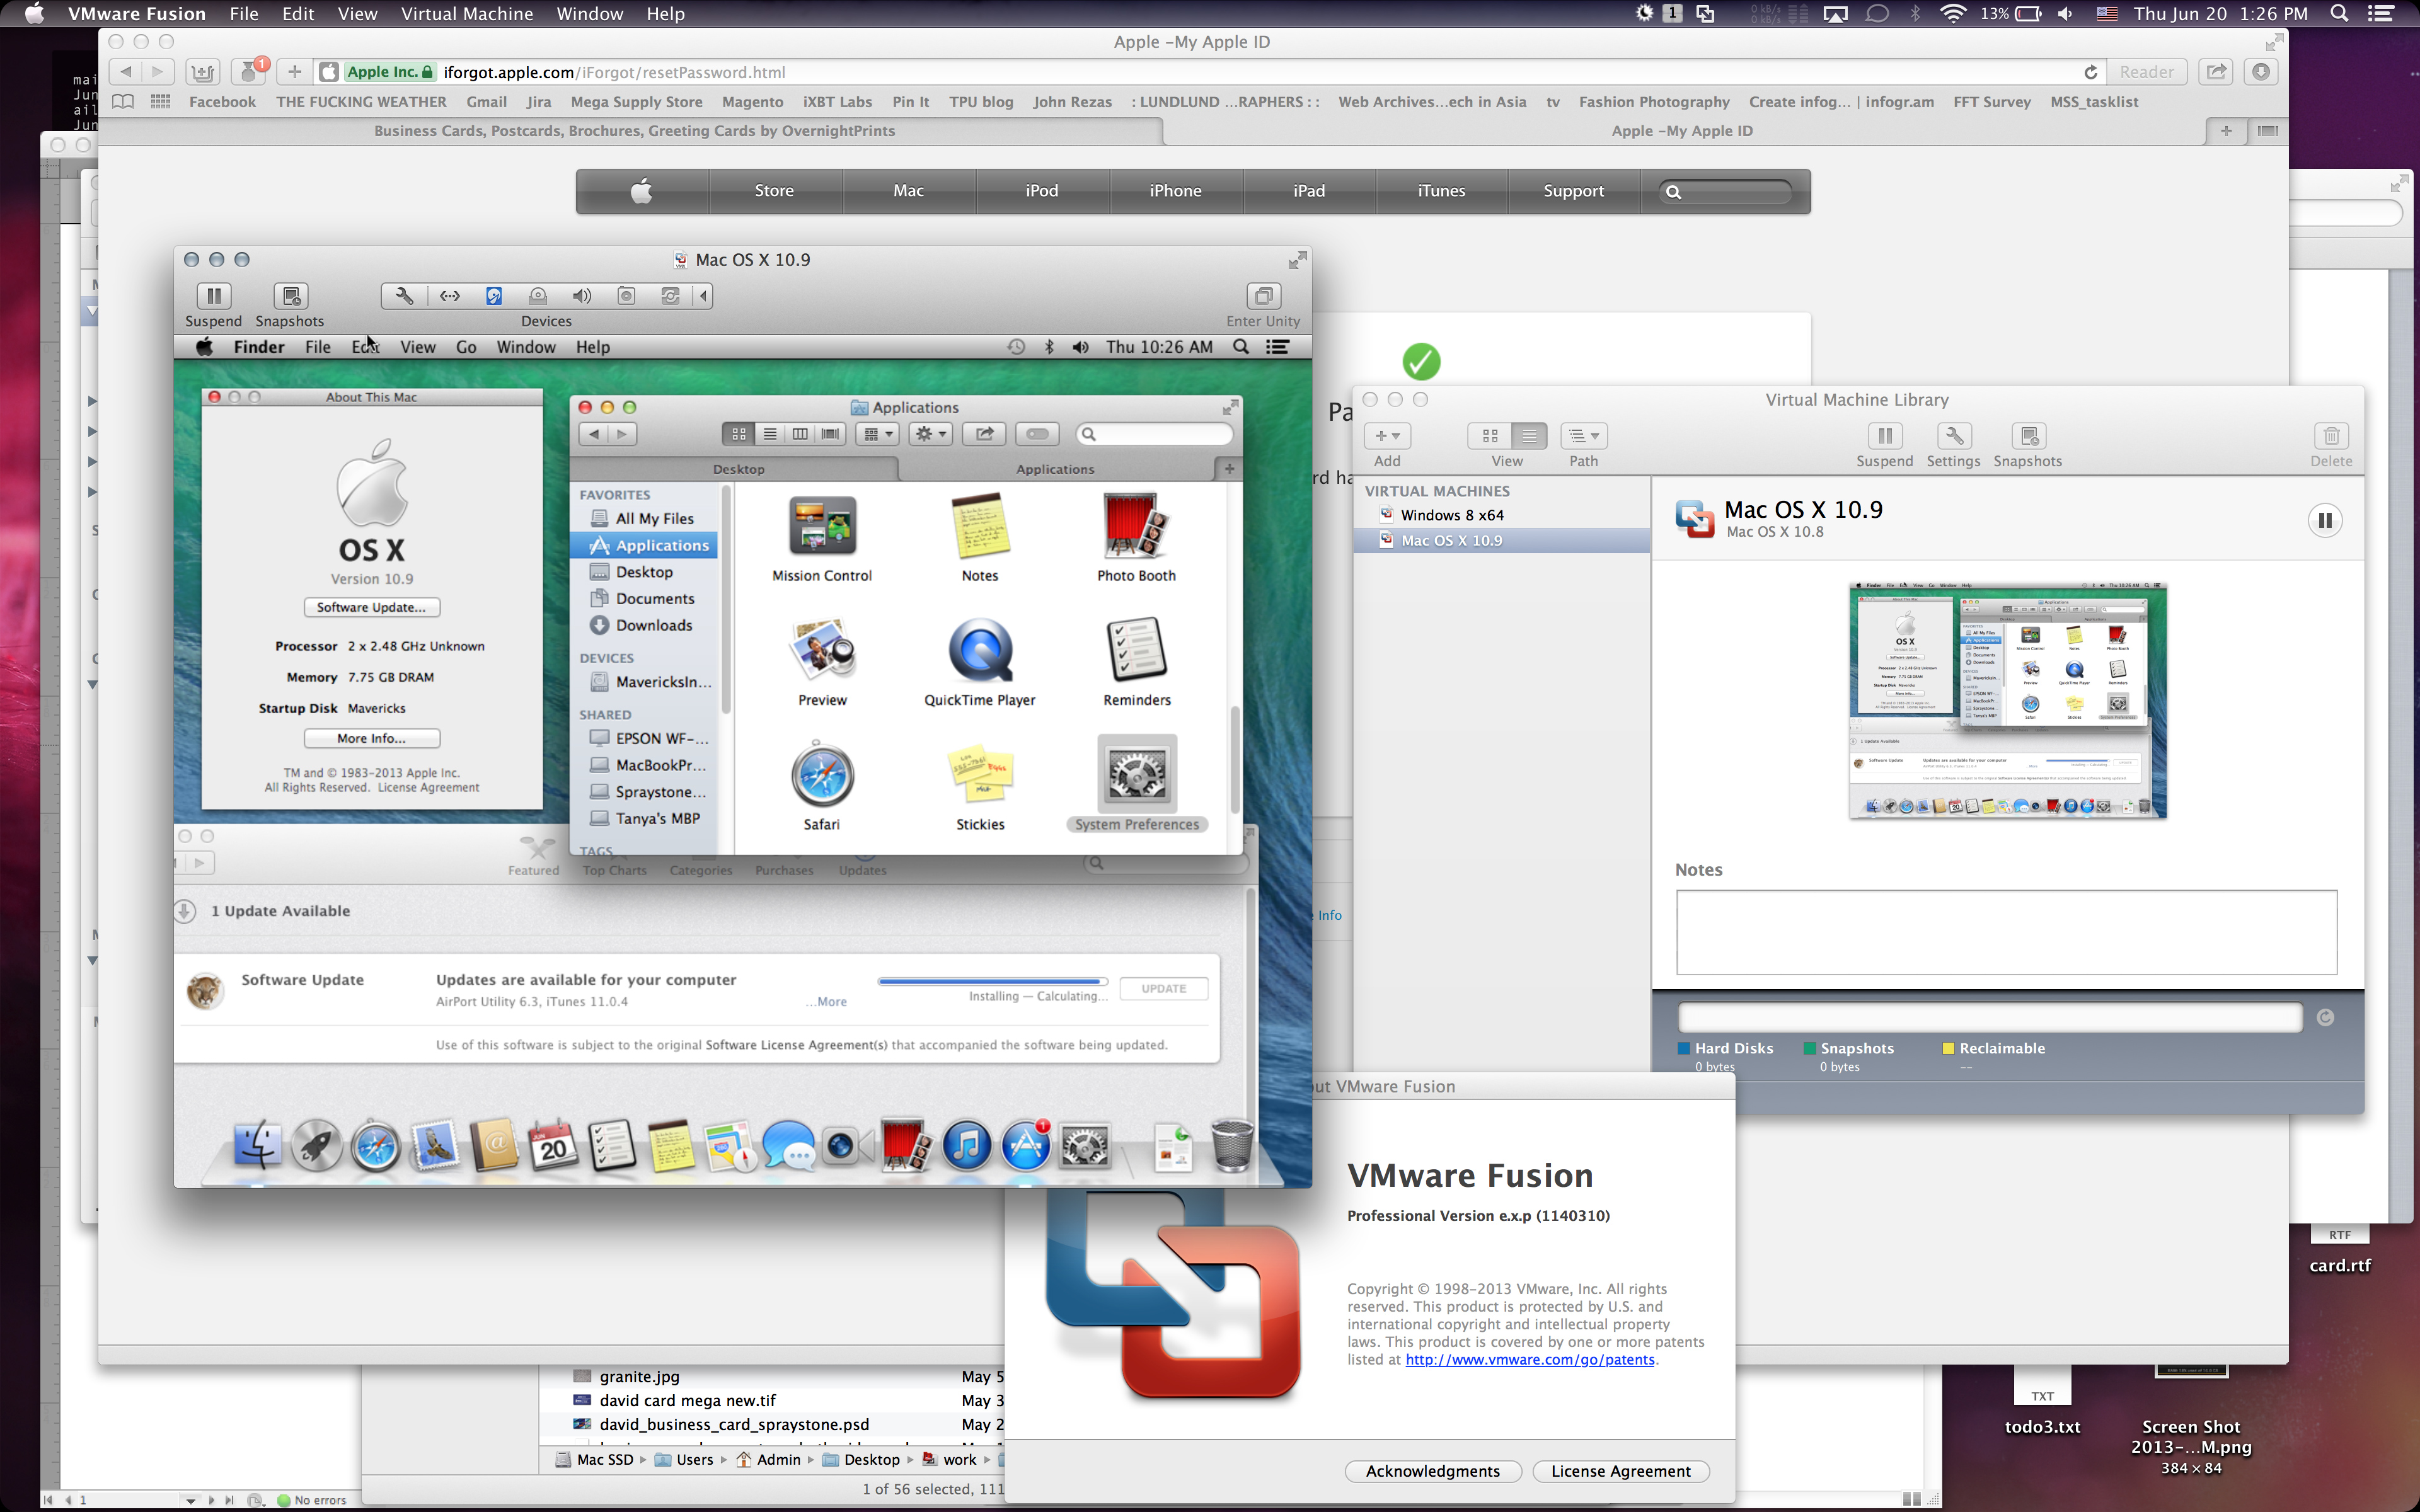The height and width of the screenshot is (1512, 2420).
Task: Open Stickies application icon
Action: [980, 774]
